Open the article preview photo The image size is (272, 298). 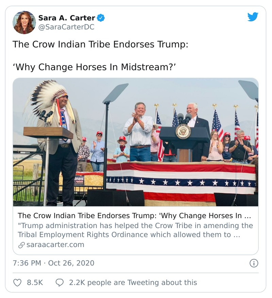click(x=135, y=142)
